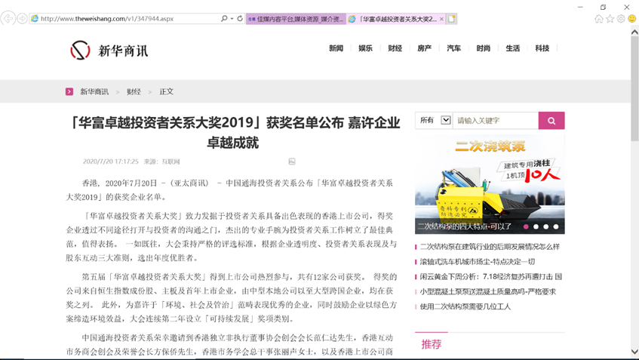The height and width of the screenshot is (360, 639).
Task: Click the 新华商讯 site logo
Action: 109,51
